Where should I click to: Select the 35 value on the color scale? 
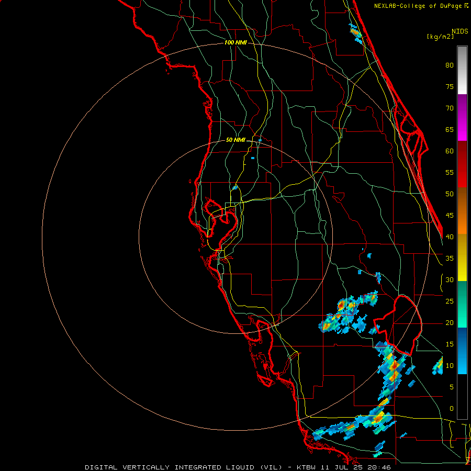pos(450,259)
